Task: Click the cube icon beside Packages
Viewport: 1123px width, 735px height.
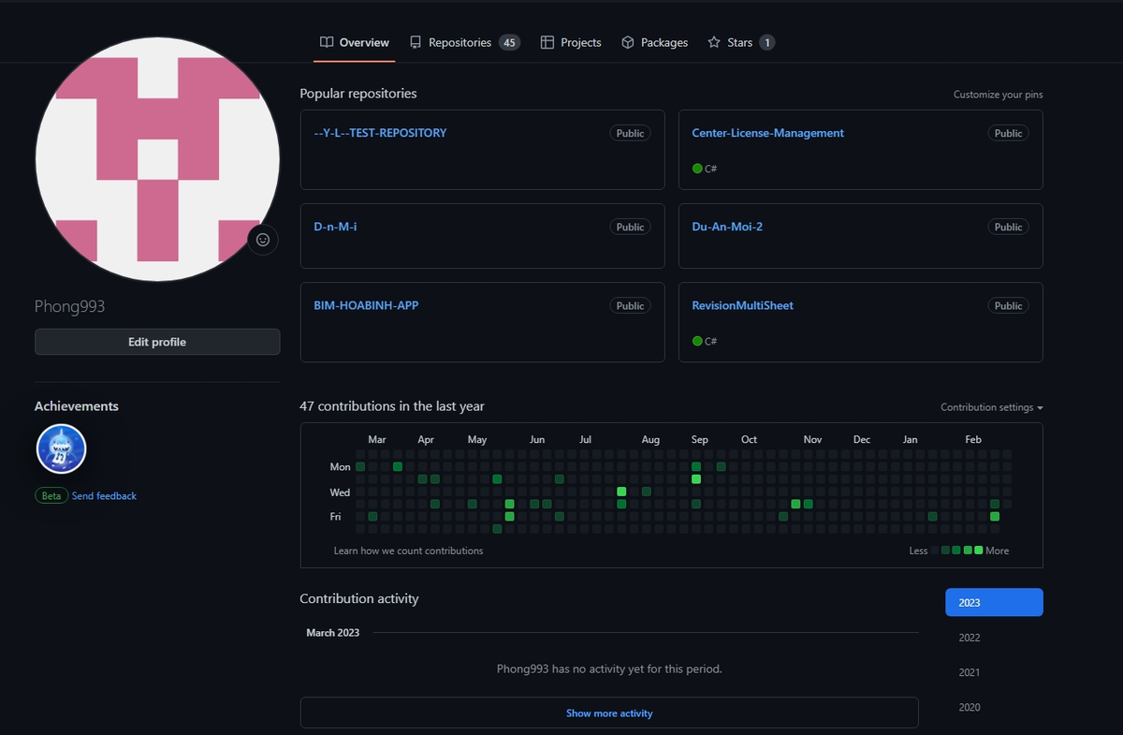Action: pos(628,42)
